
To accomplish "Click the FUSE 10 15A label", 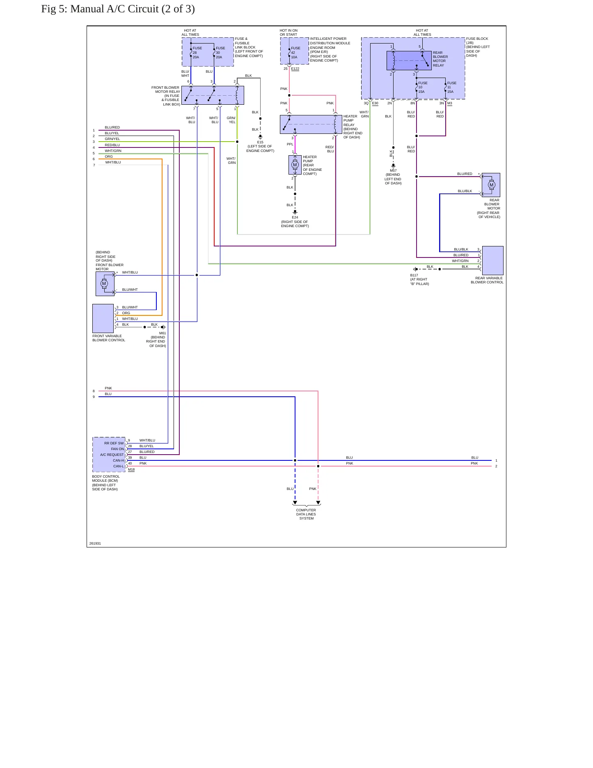I will tap(423, 87).
